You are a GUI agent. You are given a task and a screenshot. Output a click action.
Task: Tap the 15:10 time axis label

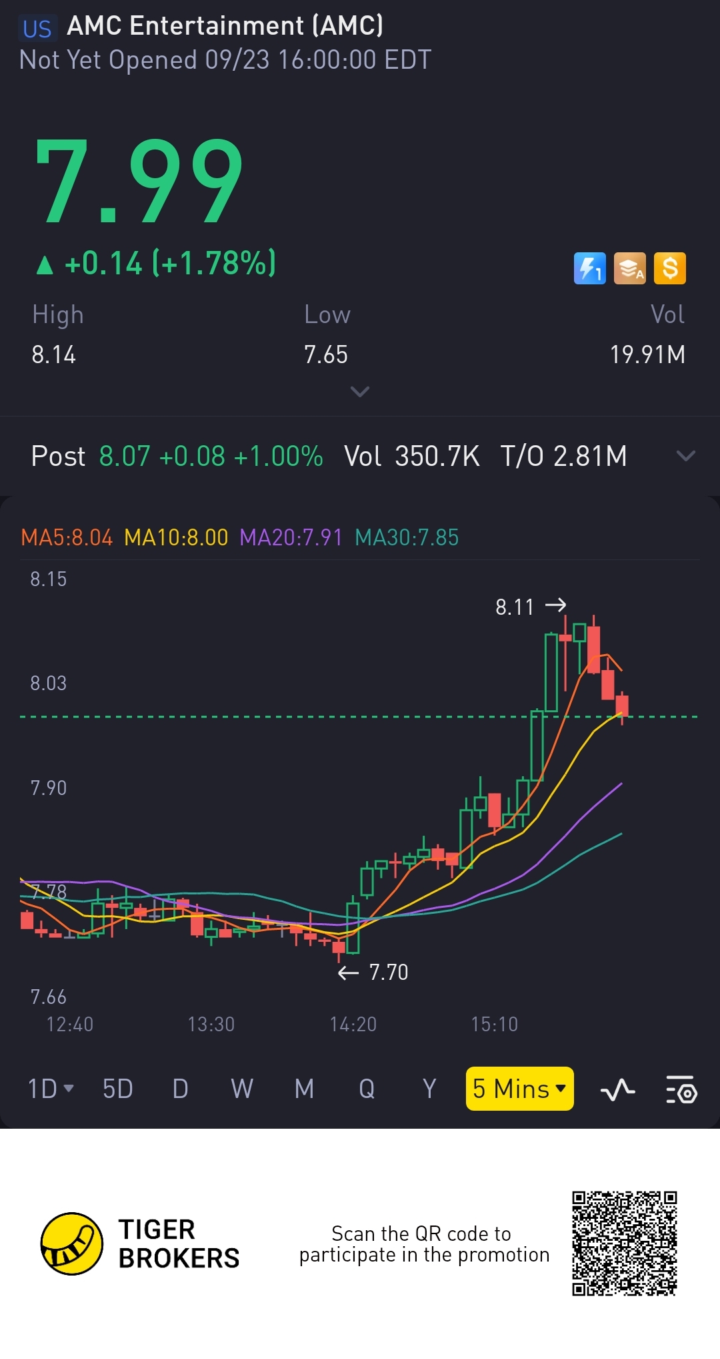[x=494, y=1025]
